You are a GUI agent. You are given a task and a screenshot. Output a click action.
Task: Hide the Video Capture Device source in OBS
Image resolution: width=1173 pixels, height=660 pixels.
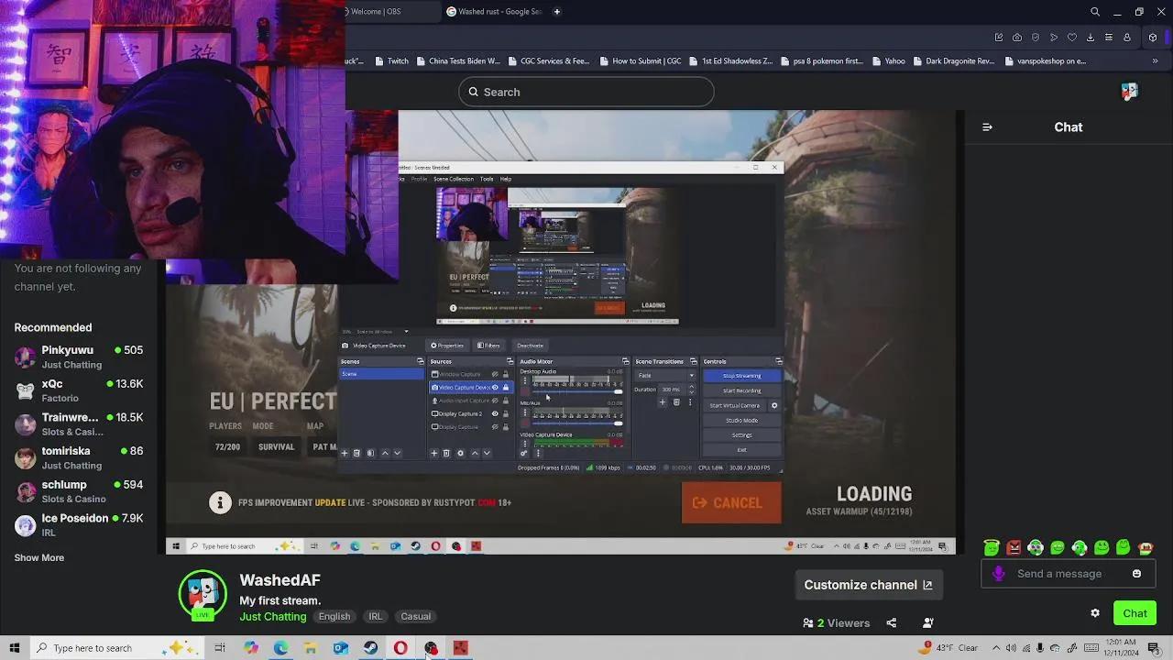(495, 387)
